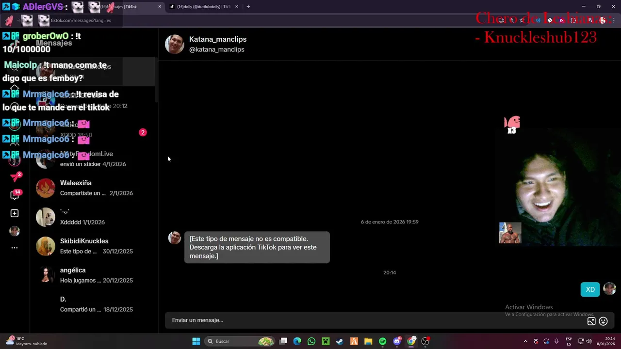Click the microphone tray icon
The height and width of the screenshot is (349, 621).
[556, 341]
